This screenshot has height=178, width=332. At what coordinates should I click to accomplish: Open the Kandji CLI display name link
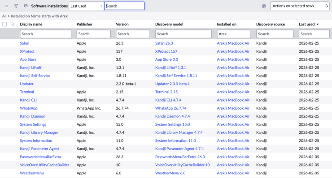click(x=28, y=100)
